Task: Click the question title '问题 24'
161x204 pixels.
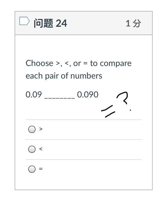Action: 50,23
